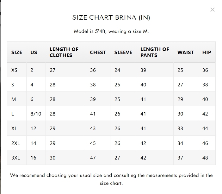Click the 8/10 US size cell

pos(36,114)
